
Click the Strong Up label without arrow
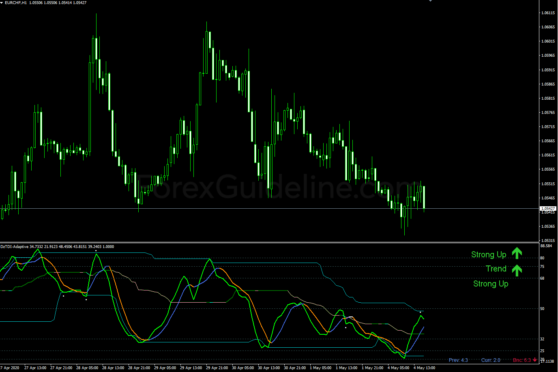491,284
